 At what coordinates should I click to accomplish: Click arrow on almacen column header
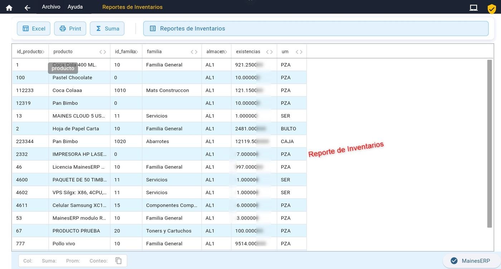pyautogui.click(x=225, y=52)
